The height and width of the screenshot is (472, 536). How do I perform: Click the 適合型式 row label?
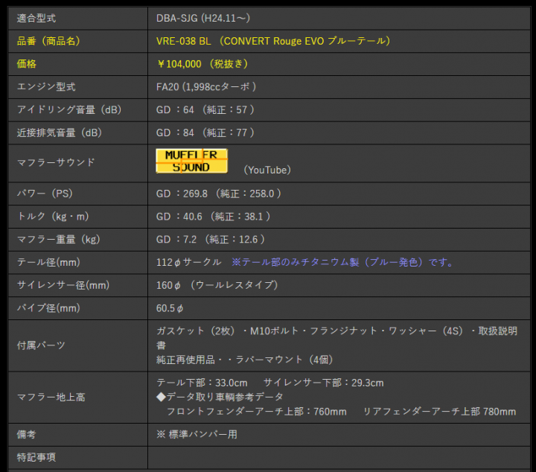(36, 18)
